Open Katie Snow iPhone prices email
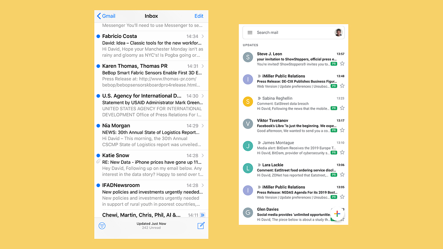The width and height of the screenshot is (443, 249). coord(151,165)
